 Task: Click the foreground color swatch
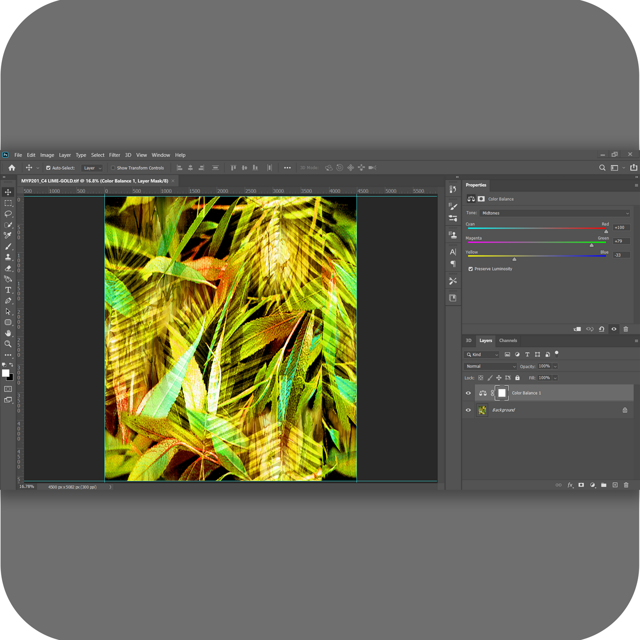pos(6,373)
